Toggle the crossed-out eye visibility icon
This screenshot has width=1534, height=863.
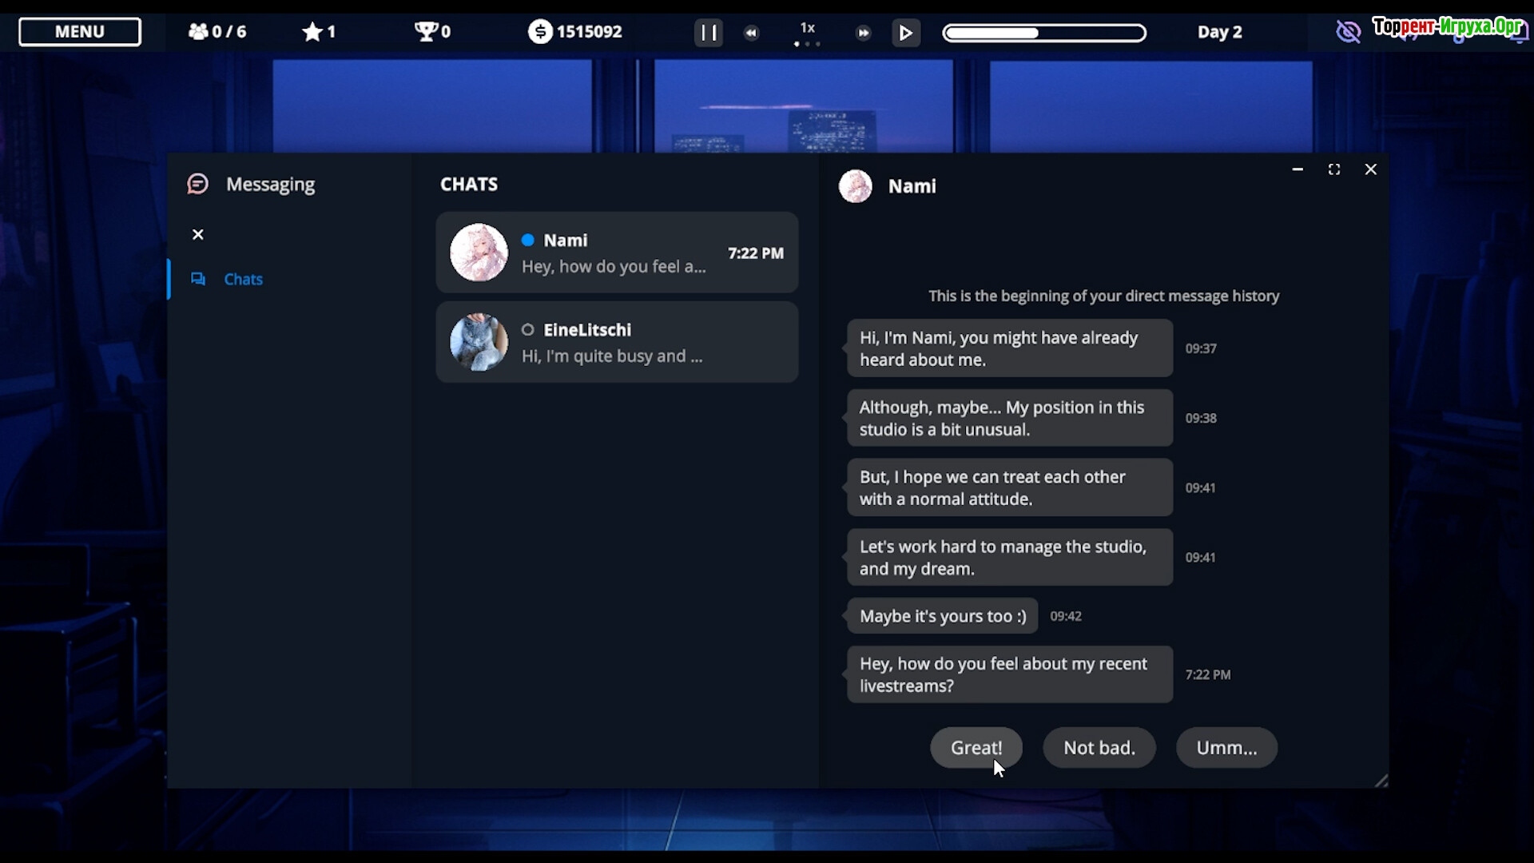pos(1348,32)
